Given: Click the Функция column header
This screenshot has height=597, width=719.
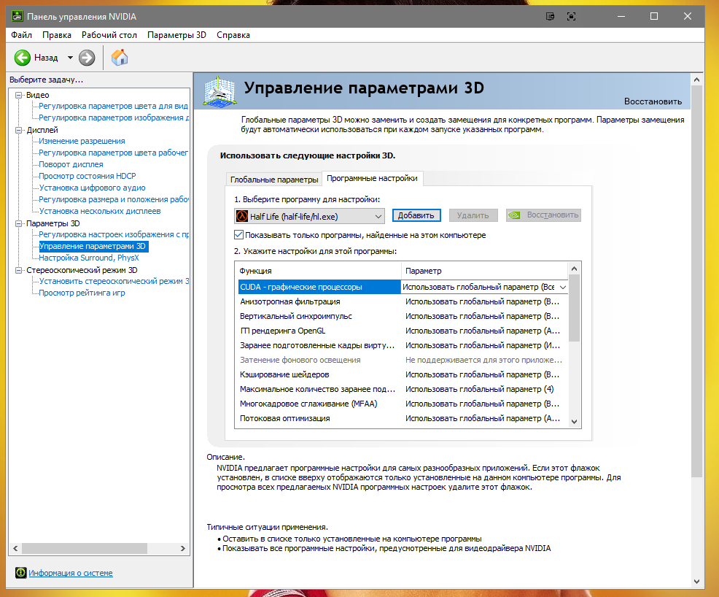Looking at the screenshot, I should point(318,271).
